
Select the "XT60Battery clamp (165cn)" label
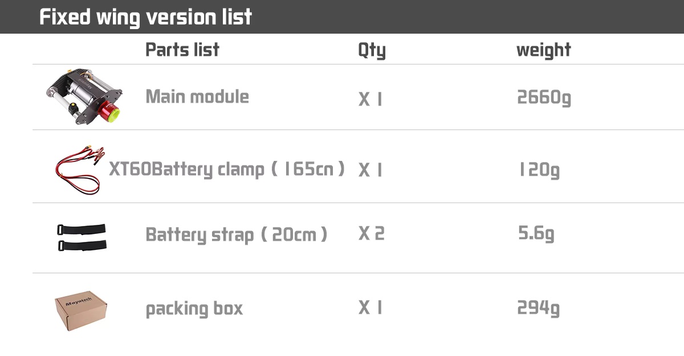coord(227,169)
